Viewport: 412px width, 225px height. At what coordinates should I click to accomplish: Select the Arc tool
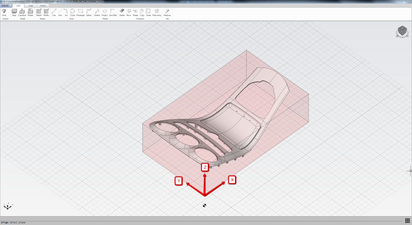[66, 12]
